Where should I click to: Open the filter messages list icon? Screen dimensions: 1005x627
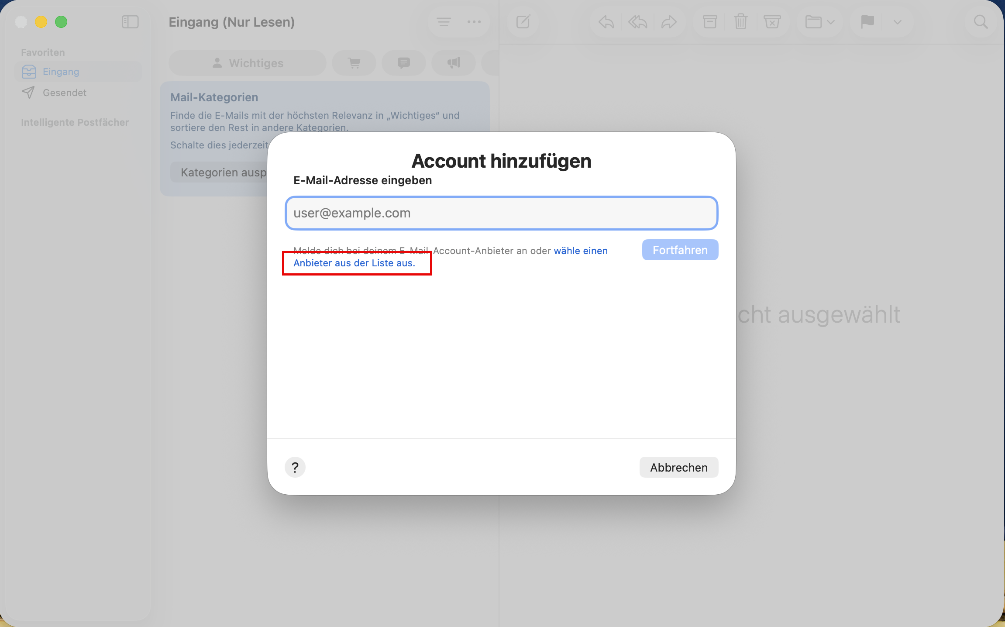point(444,22)
